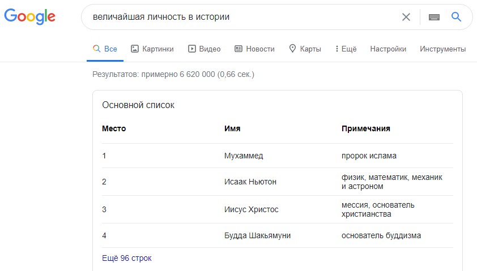Click the name 'Мухаммед'
Viewport: 477px width, 271px height.
244,156
